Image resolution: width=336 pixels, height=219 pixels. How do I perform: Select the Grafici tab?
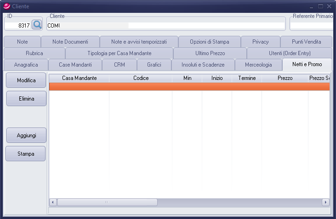coord(154,65)
